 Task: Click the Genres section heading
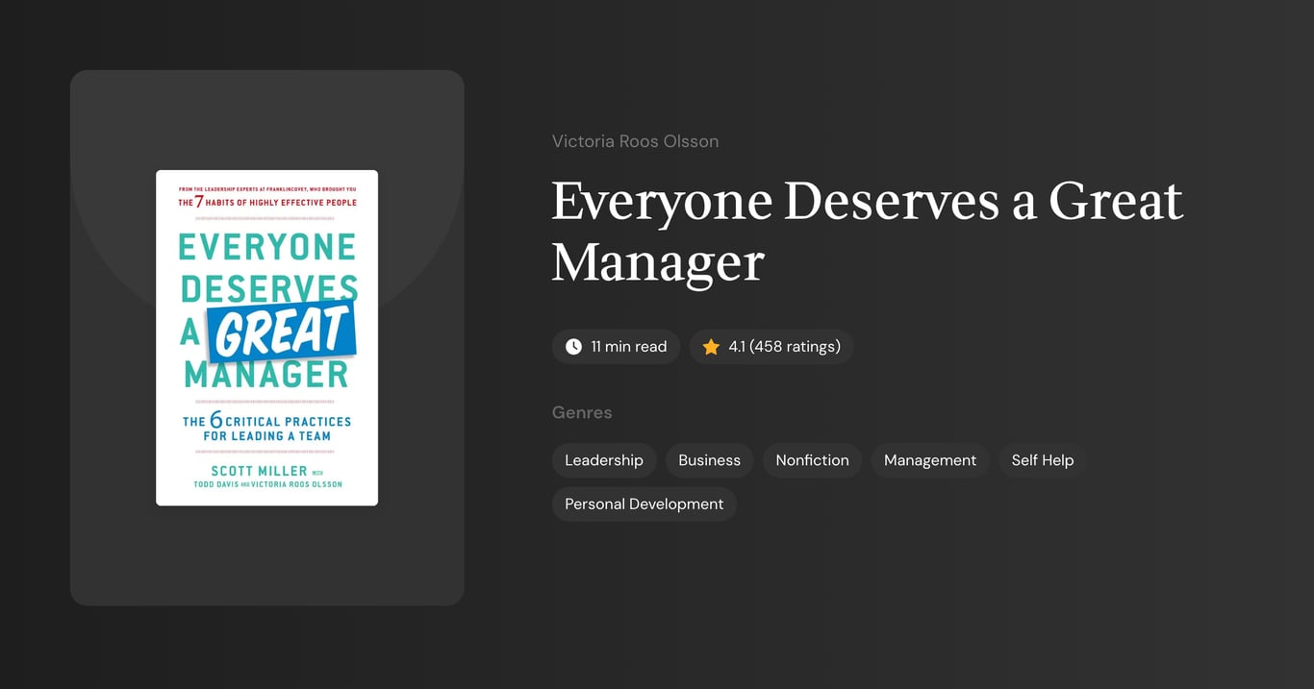[582, 411]
